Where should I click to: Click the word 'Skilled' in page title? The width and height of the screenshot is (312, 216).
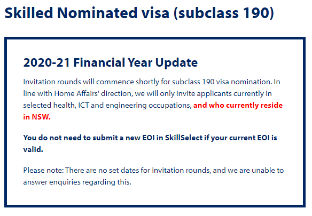29,13
